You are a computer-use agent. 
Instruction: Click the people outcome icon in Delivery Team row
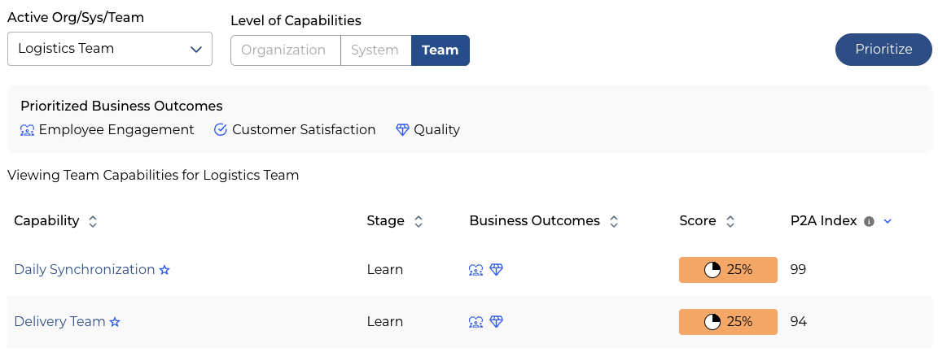click(x=476, y=322)
